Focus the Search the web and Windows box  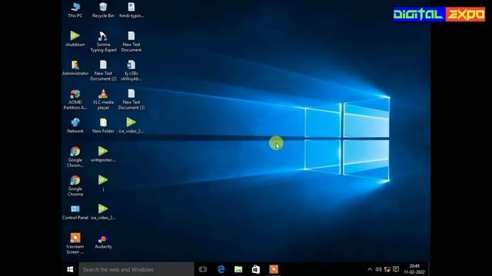point(137,269)
